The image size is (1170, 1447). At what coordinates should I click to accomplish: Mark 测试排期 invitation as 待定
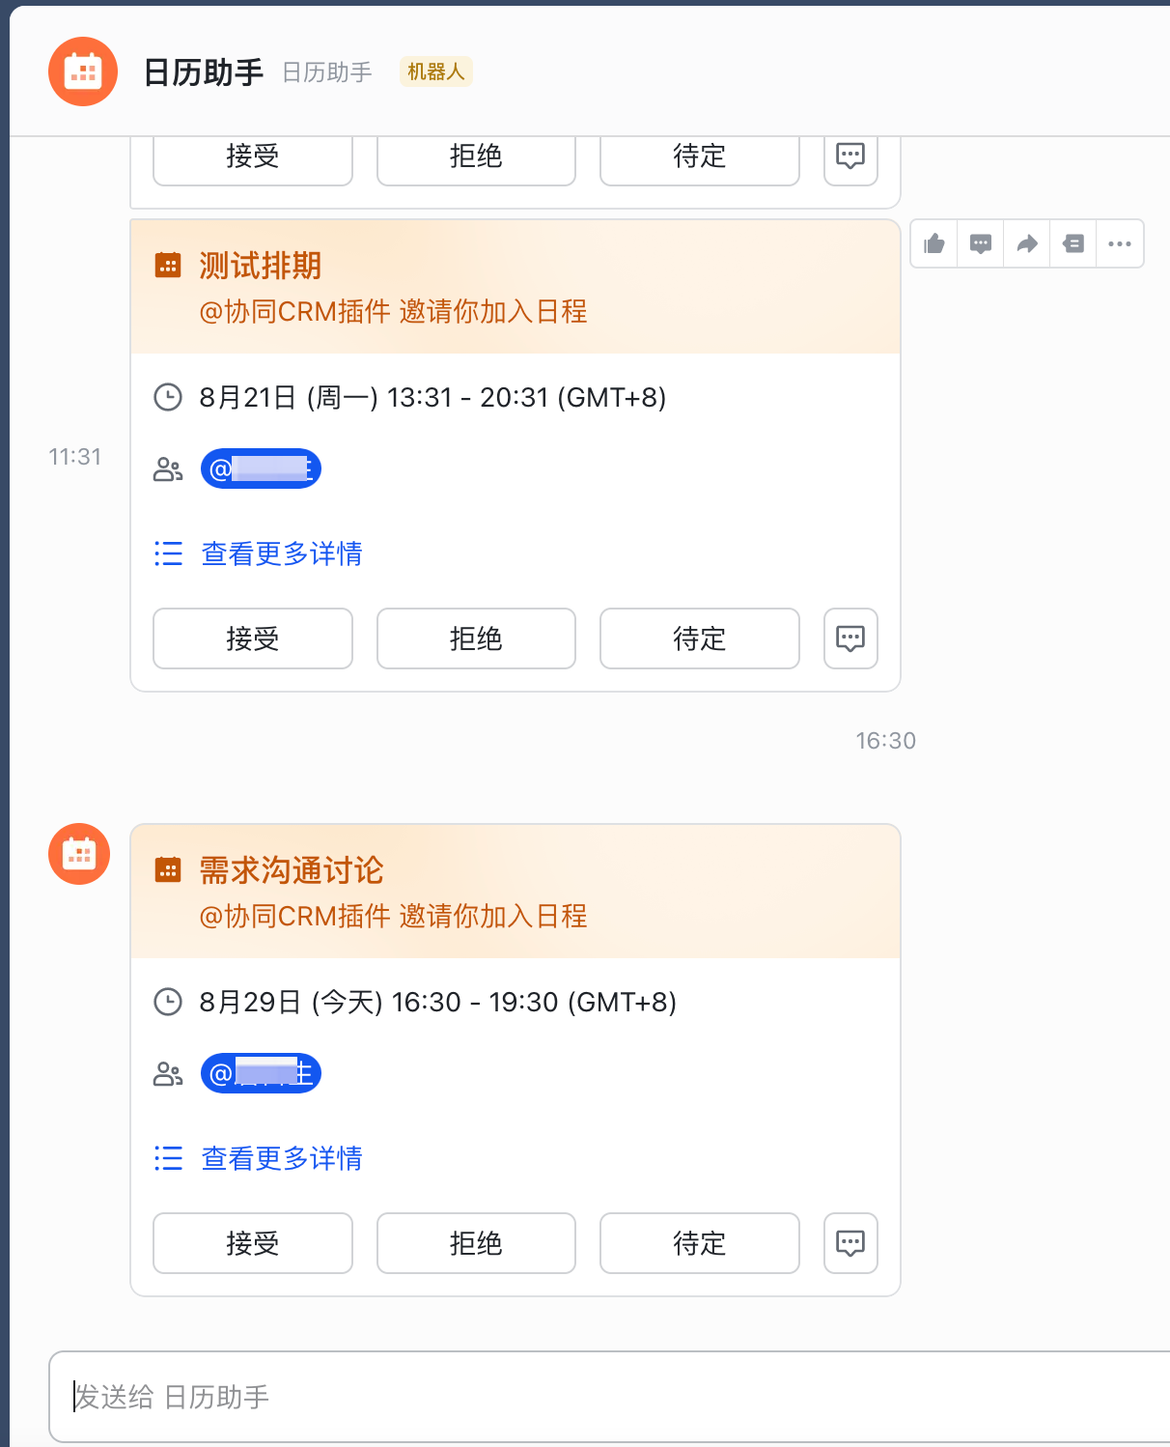(x=700, y=638)
